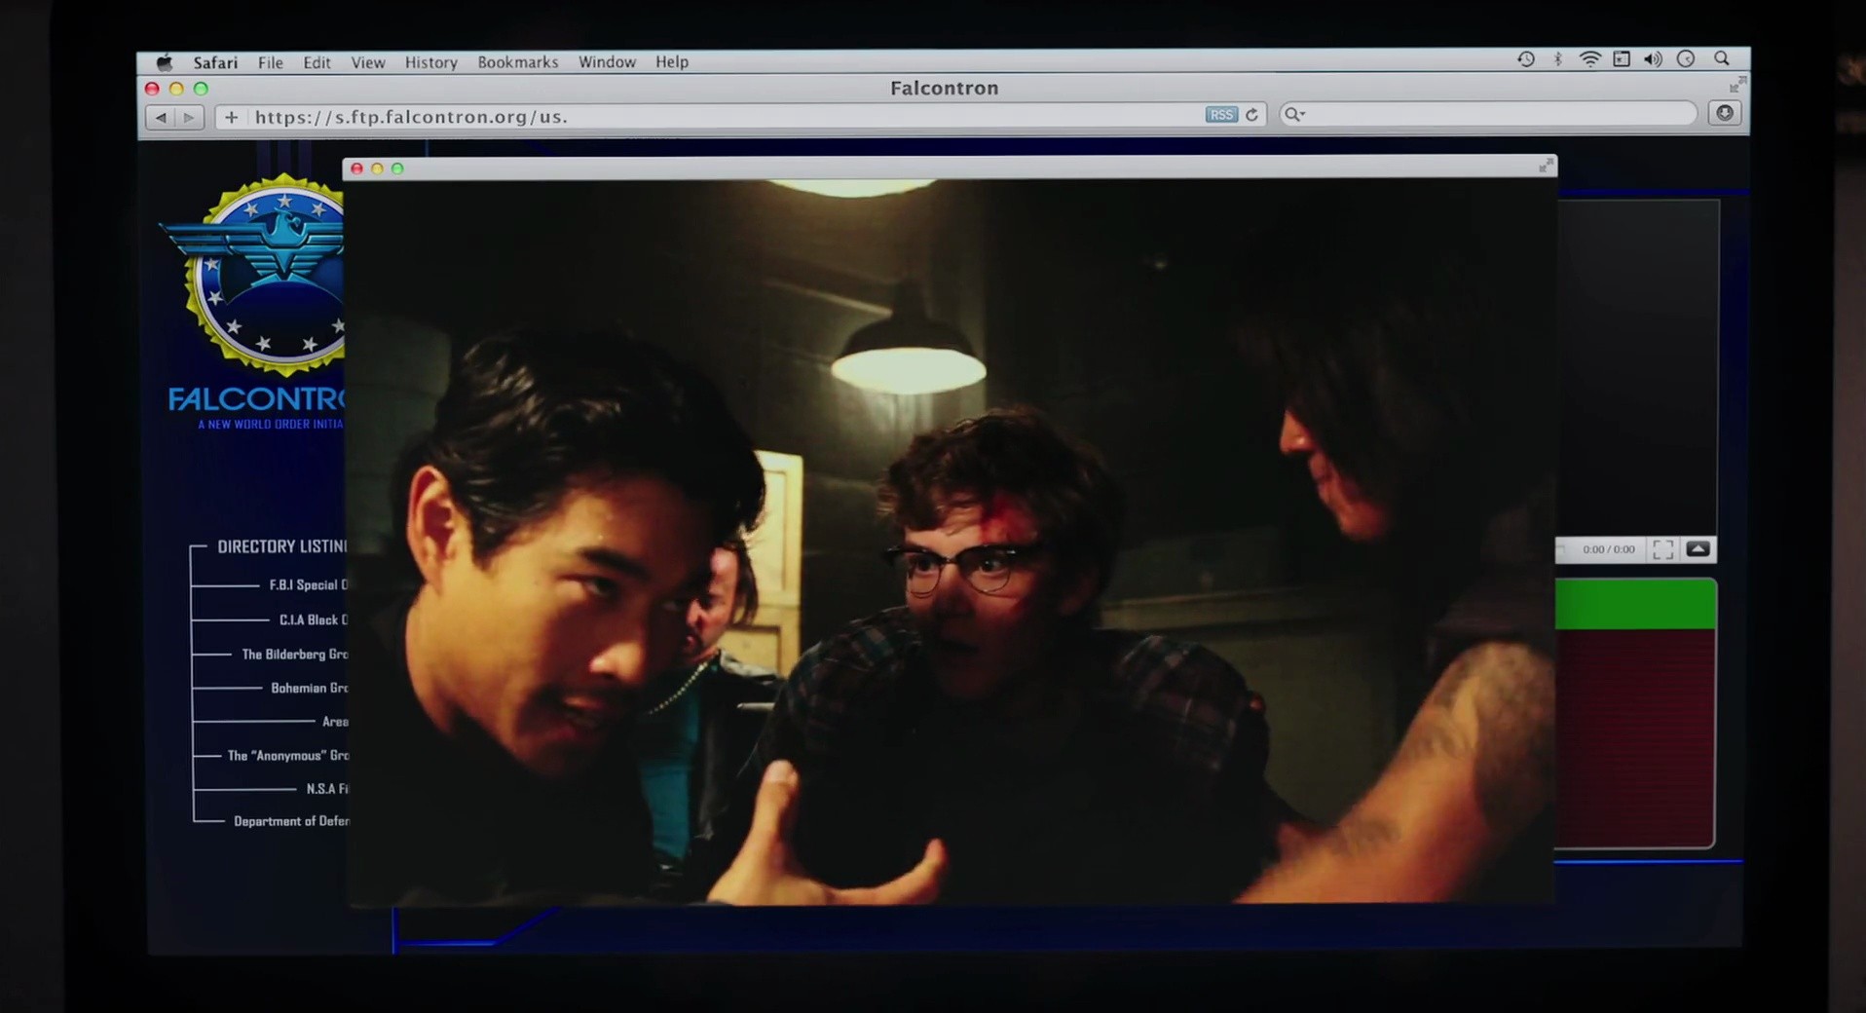Open the Window menu
The height and width of the screenshot is (1013, 1866).
click(607, 62)
